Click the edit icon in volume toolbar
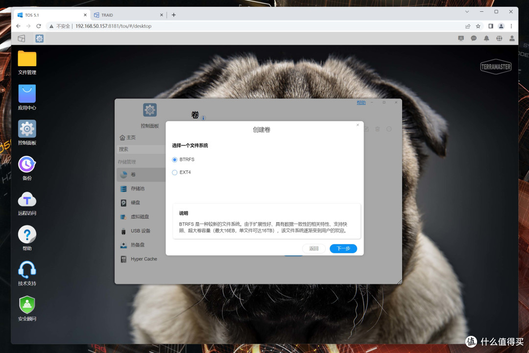The image size is (529, 353). [x=366, y=129]
